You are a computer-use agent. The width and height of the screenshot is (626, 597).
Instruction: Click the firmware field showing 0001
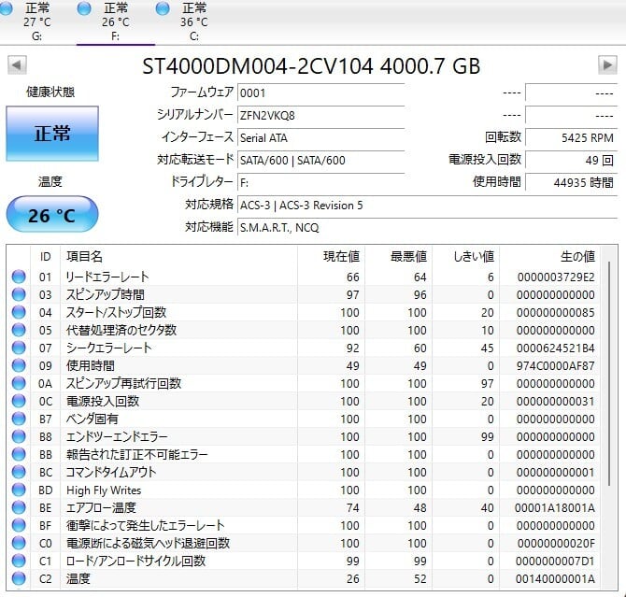tap(321, 93)
